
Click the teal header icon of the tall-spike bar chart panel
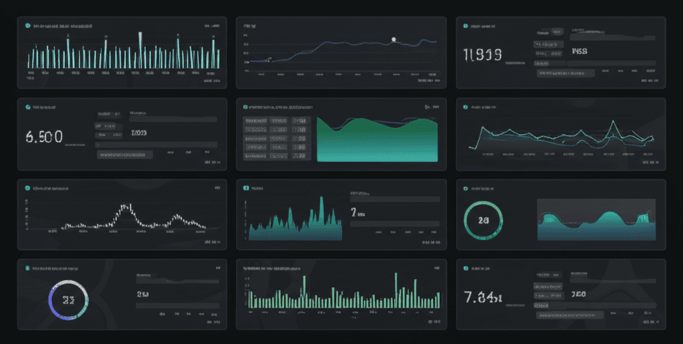(28, 26)
